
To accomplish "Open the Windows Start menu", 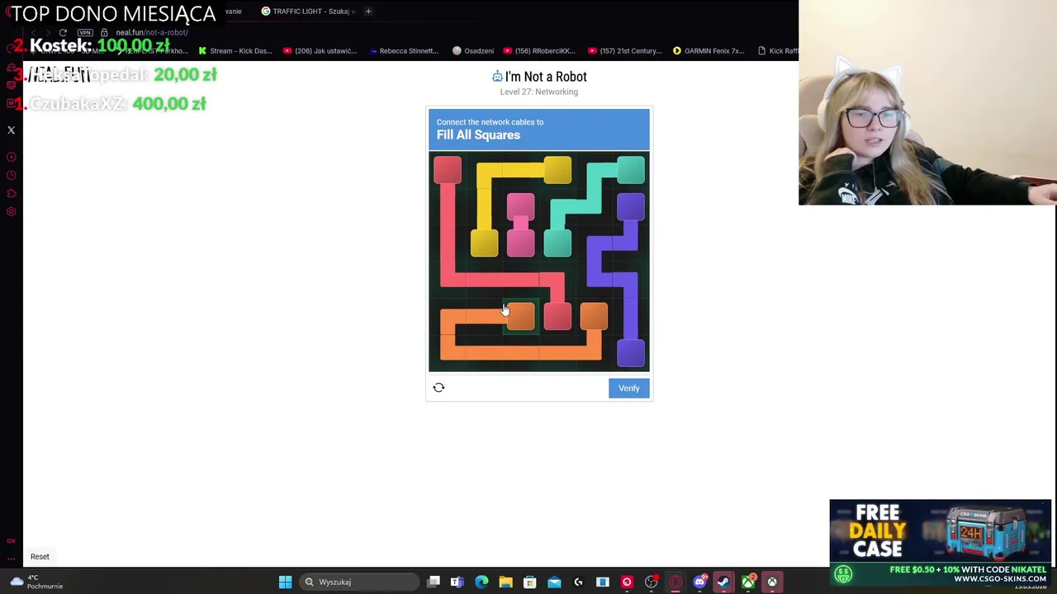I will coord(285,582).
